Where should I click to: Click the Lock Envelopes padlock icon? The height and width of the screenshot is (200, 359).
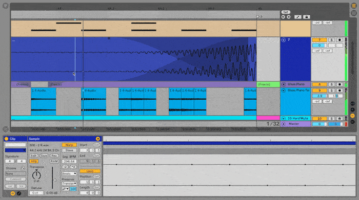click(x=306, y=17)
